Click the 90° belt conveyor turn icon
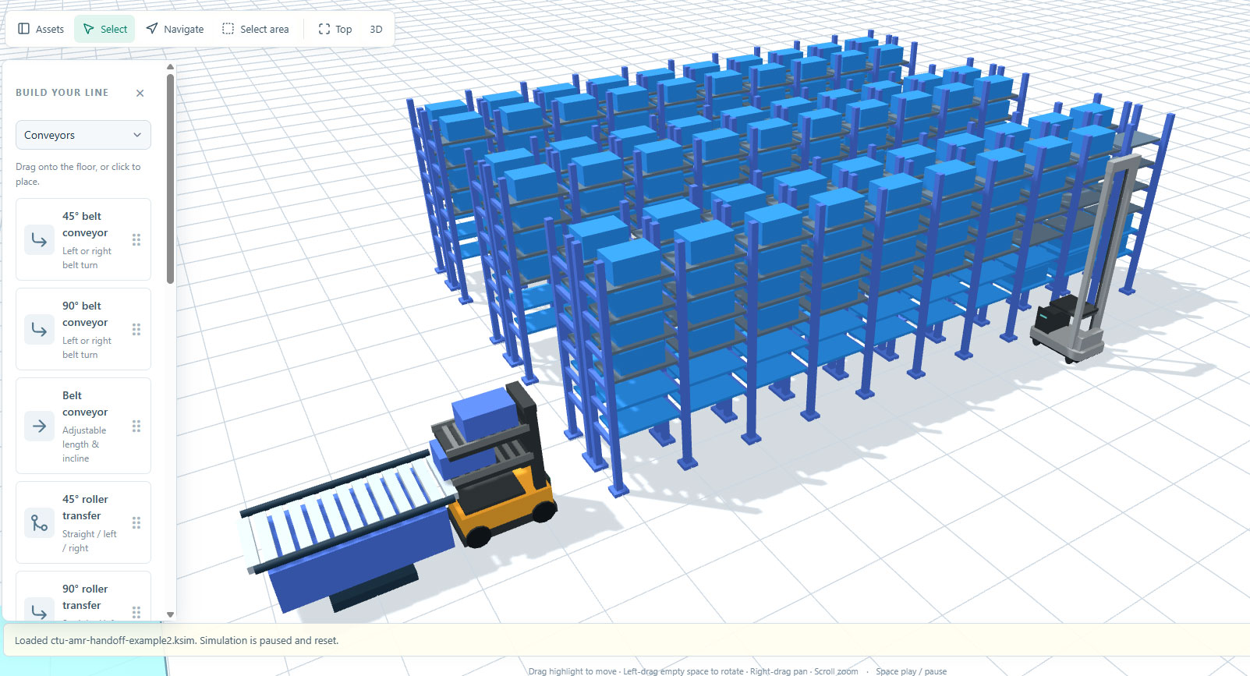The height and width of the screenshot is (676, 1250). (x=39, y=329)
